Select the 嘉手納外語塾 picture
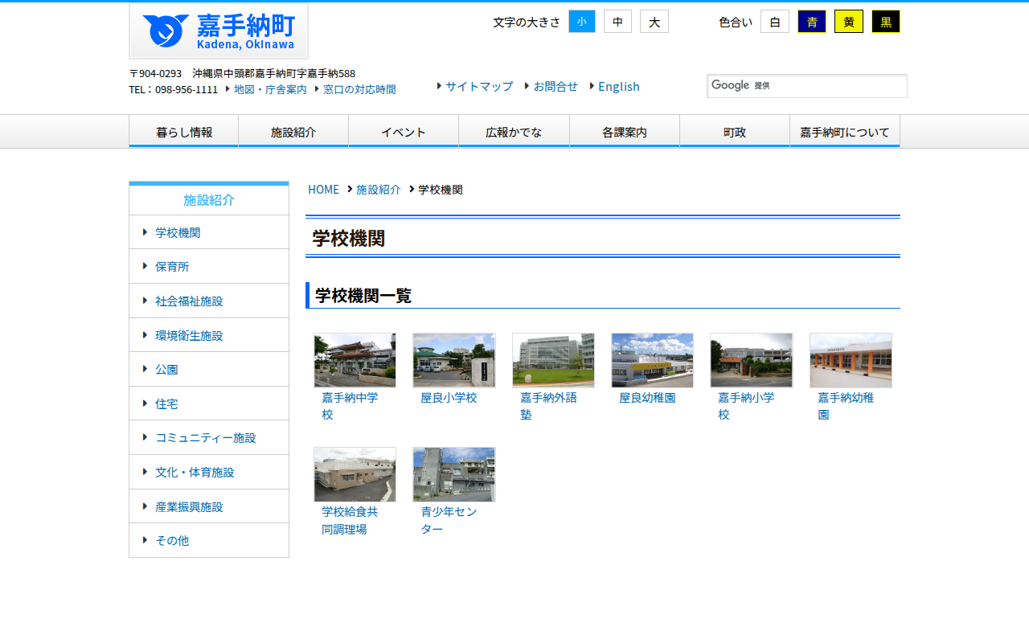Image resolution: width=1029 pixels, height=643 pixels. [x=553, y=360]
